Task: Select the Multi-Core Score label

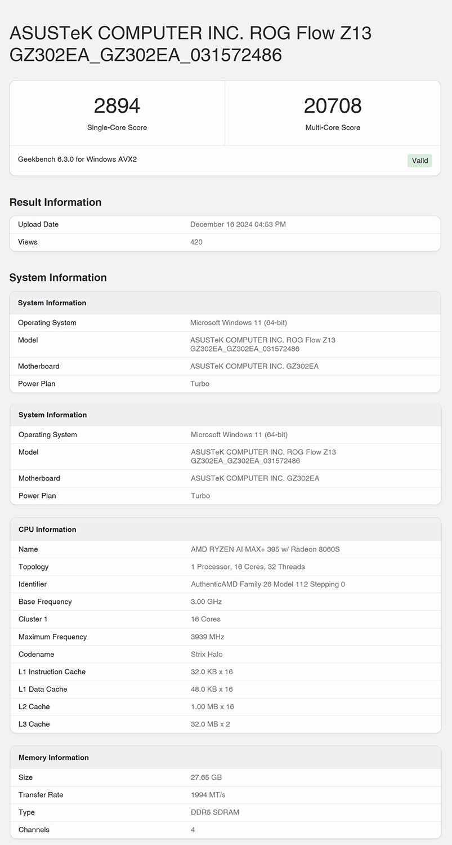Action: coord(333,128)
